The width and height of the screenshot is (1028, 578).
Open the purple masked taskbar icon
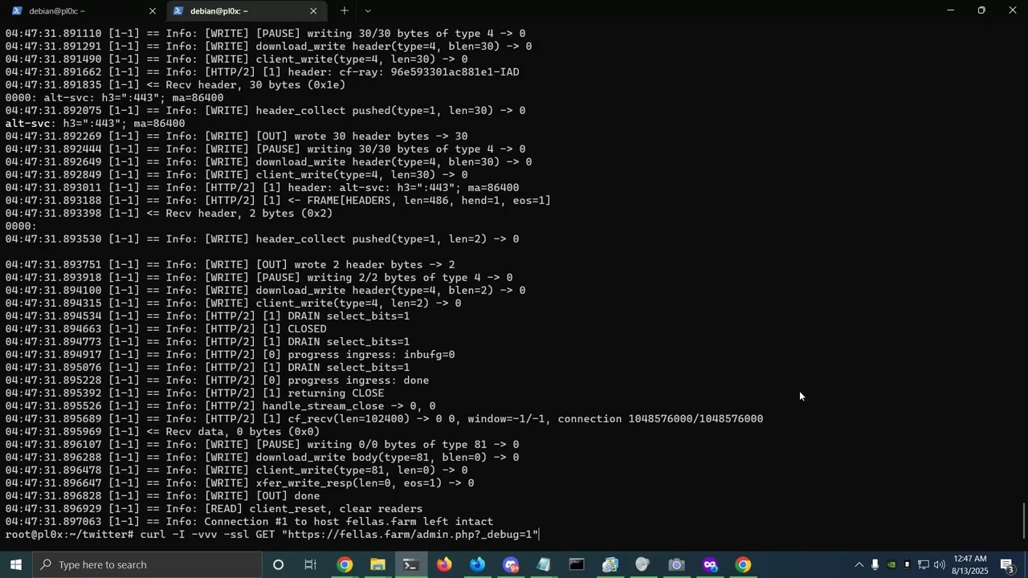tap(710, 565)
